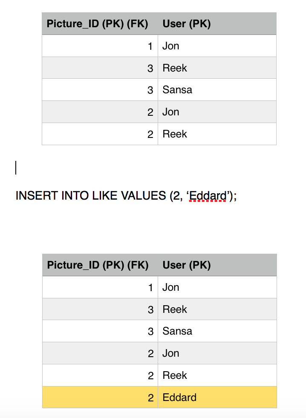
Task: Click the Sansa cell in the top table
Action: [x=177, y=90]
